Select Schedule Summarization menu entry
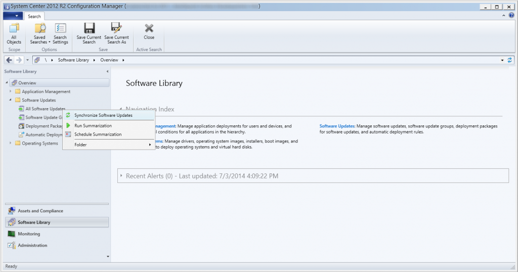Viewport: 518px width, 272px height. (98, 134)
